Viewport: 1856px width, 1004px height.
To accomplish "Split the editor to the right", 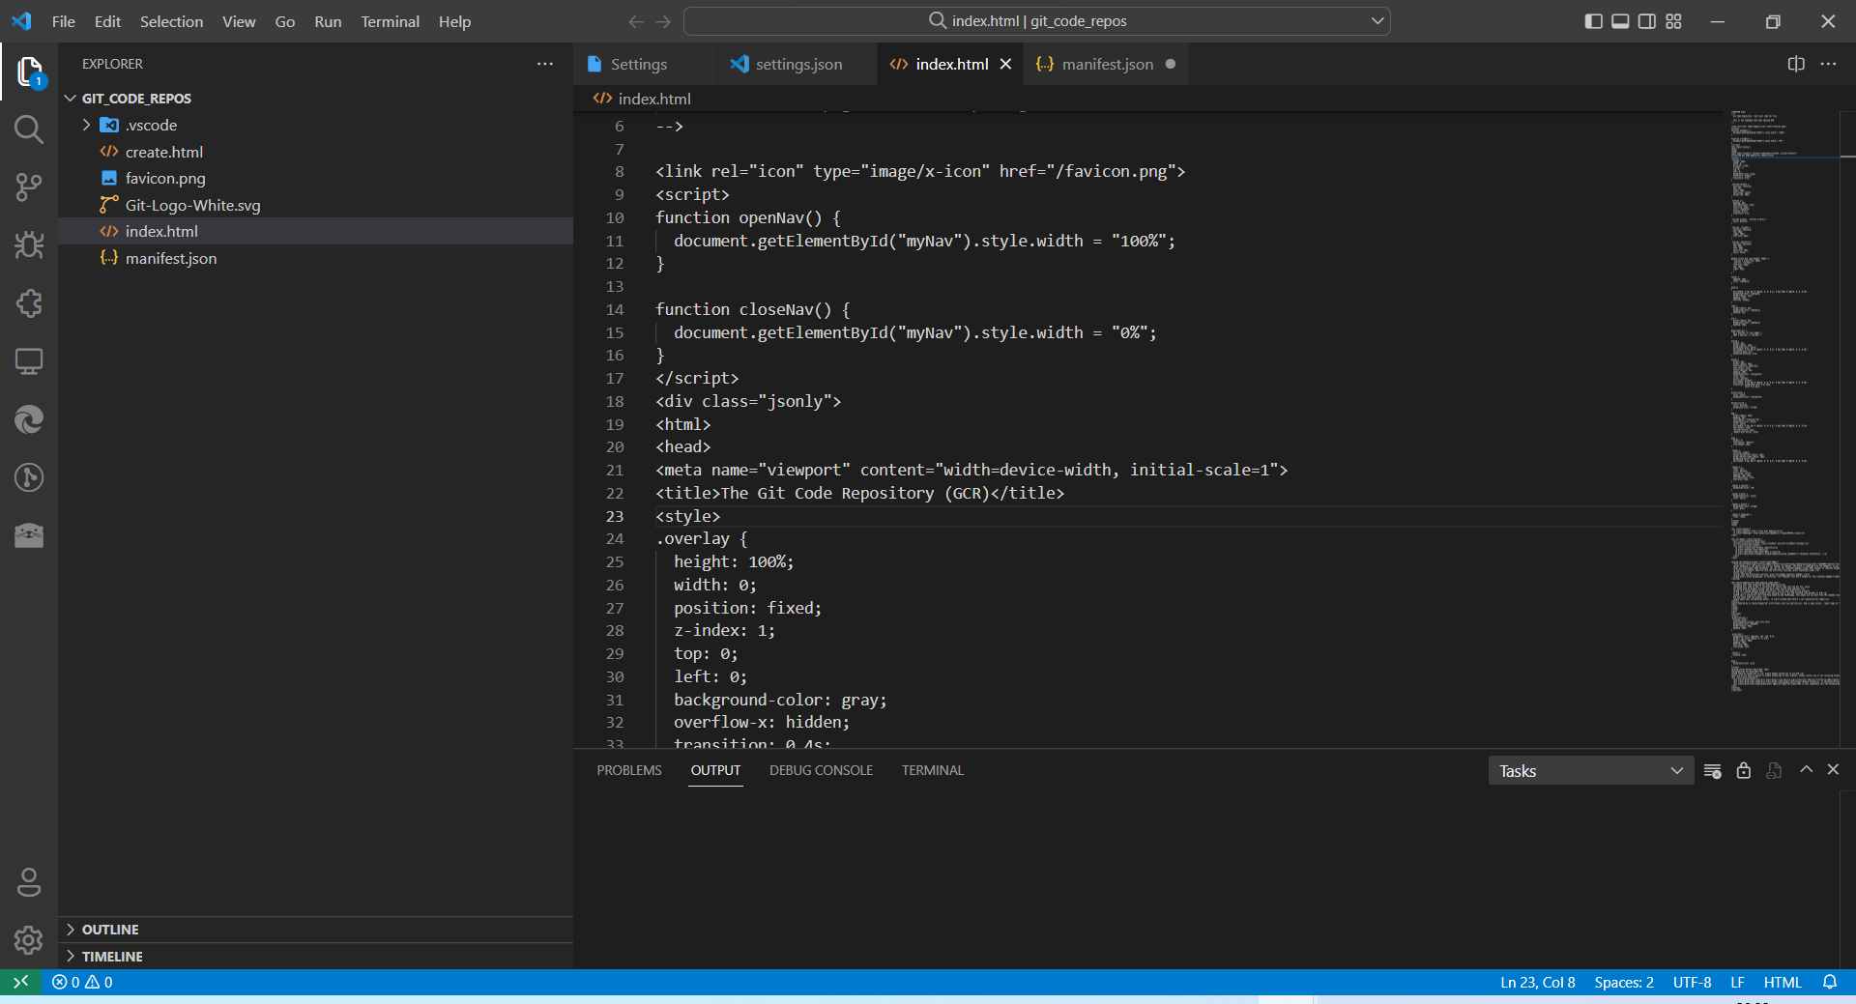I will click(x=1796, y=64).
